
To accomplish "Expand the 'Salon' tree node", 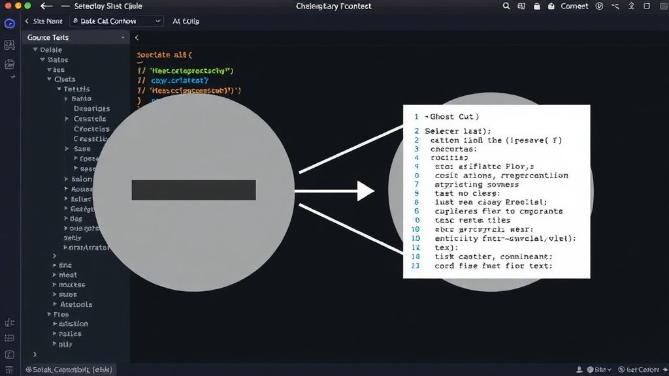I will tap(66, 179).
